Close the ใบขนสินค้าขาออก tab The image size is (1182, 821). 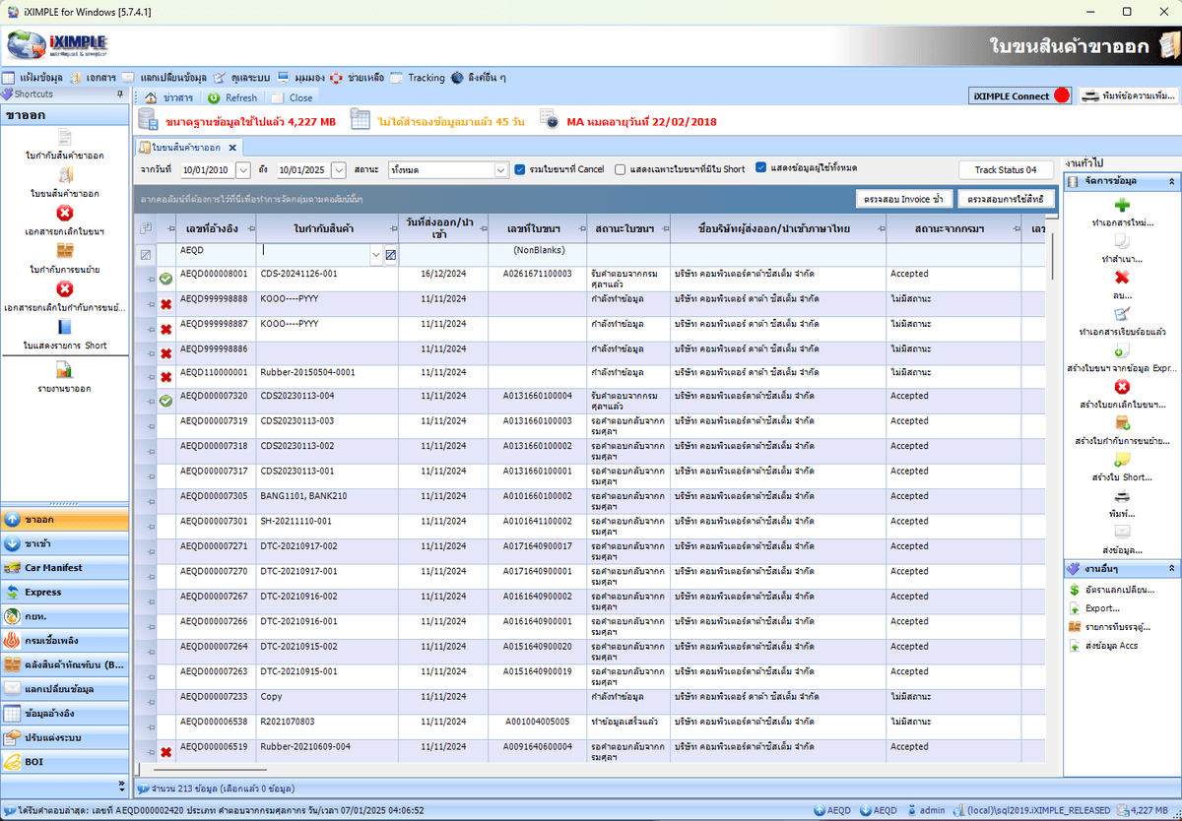[x=231, y=148]
